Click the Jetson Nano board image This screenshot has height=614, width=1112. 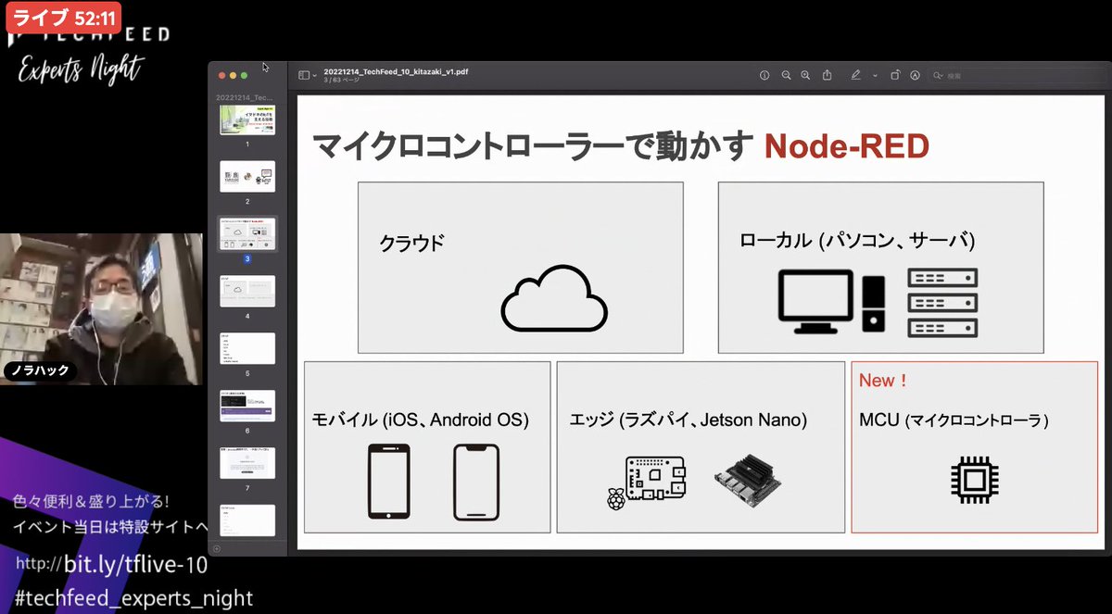[x=749, y=479]
